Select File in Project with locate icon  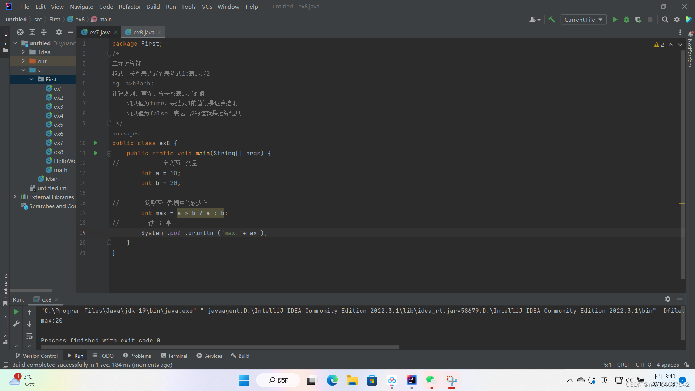(20, 32)
